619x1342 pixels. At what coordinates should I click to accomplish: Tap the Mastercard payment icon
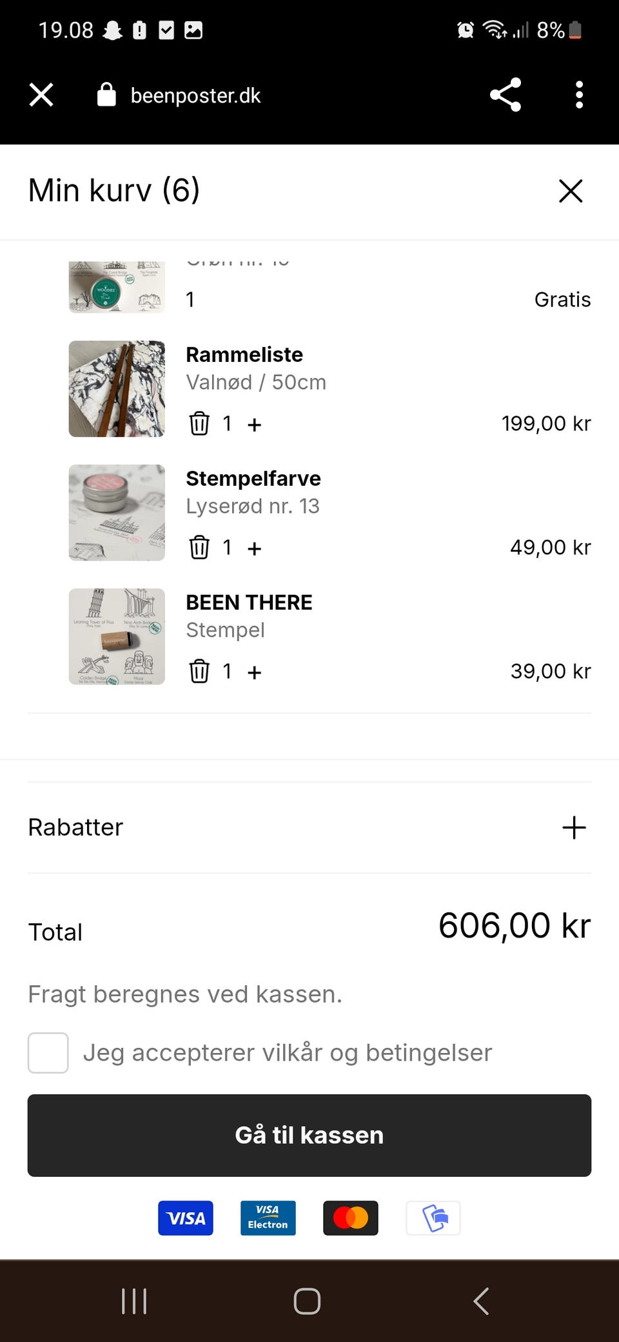[x=351, y=1218]
